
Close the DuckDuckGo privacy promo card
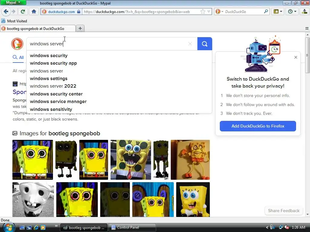296,57
